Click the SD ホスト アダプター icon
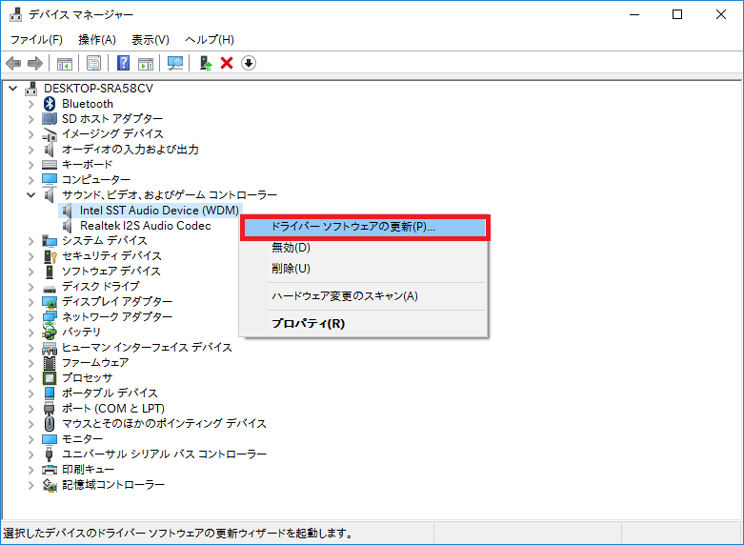The width and height of the screenshot is (744, 545). (x=50, y=119)
